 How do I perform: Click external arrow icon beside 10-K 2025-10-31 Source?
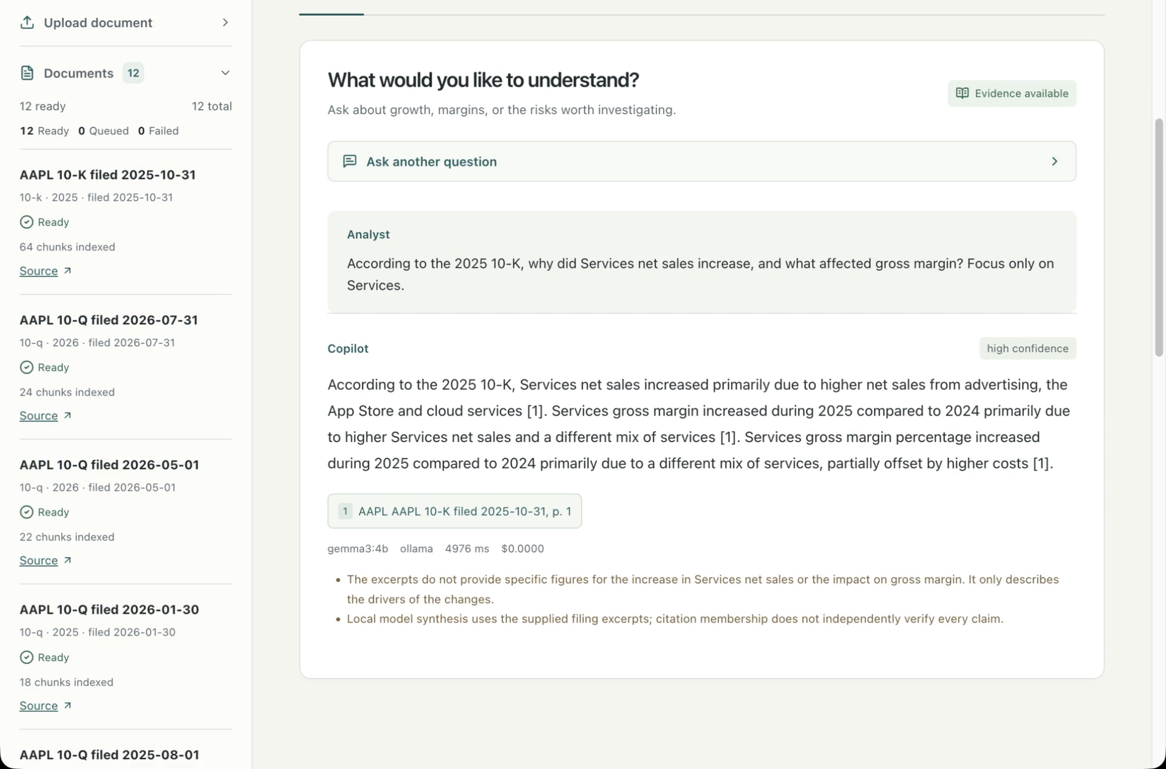click(67, 270)
